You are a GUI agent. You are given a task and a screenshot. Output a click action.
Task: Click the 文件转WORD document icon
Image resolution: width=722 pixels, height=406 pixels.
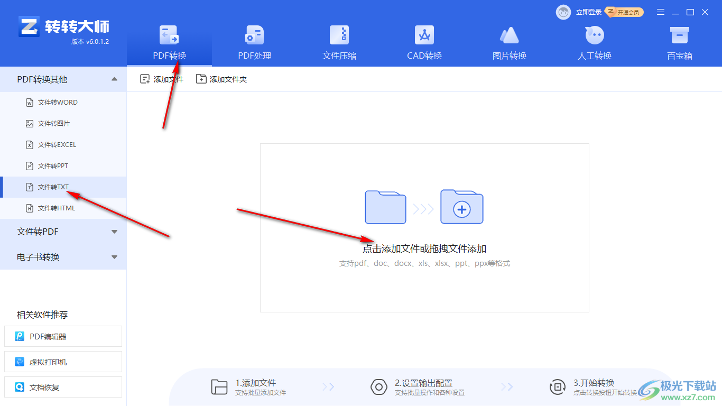[30, 103]
